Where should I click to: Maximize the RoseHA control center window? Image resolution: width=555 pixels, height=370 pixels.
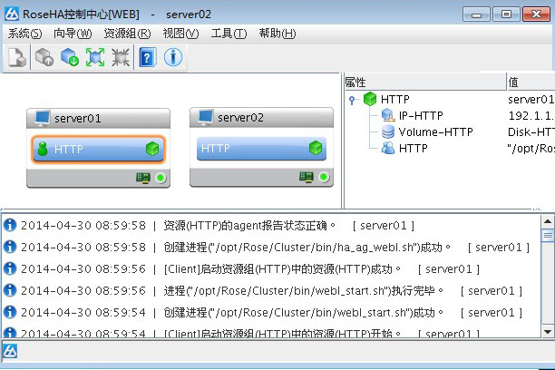coord(507,15)
